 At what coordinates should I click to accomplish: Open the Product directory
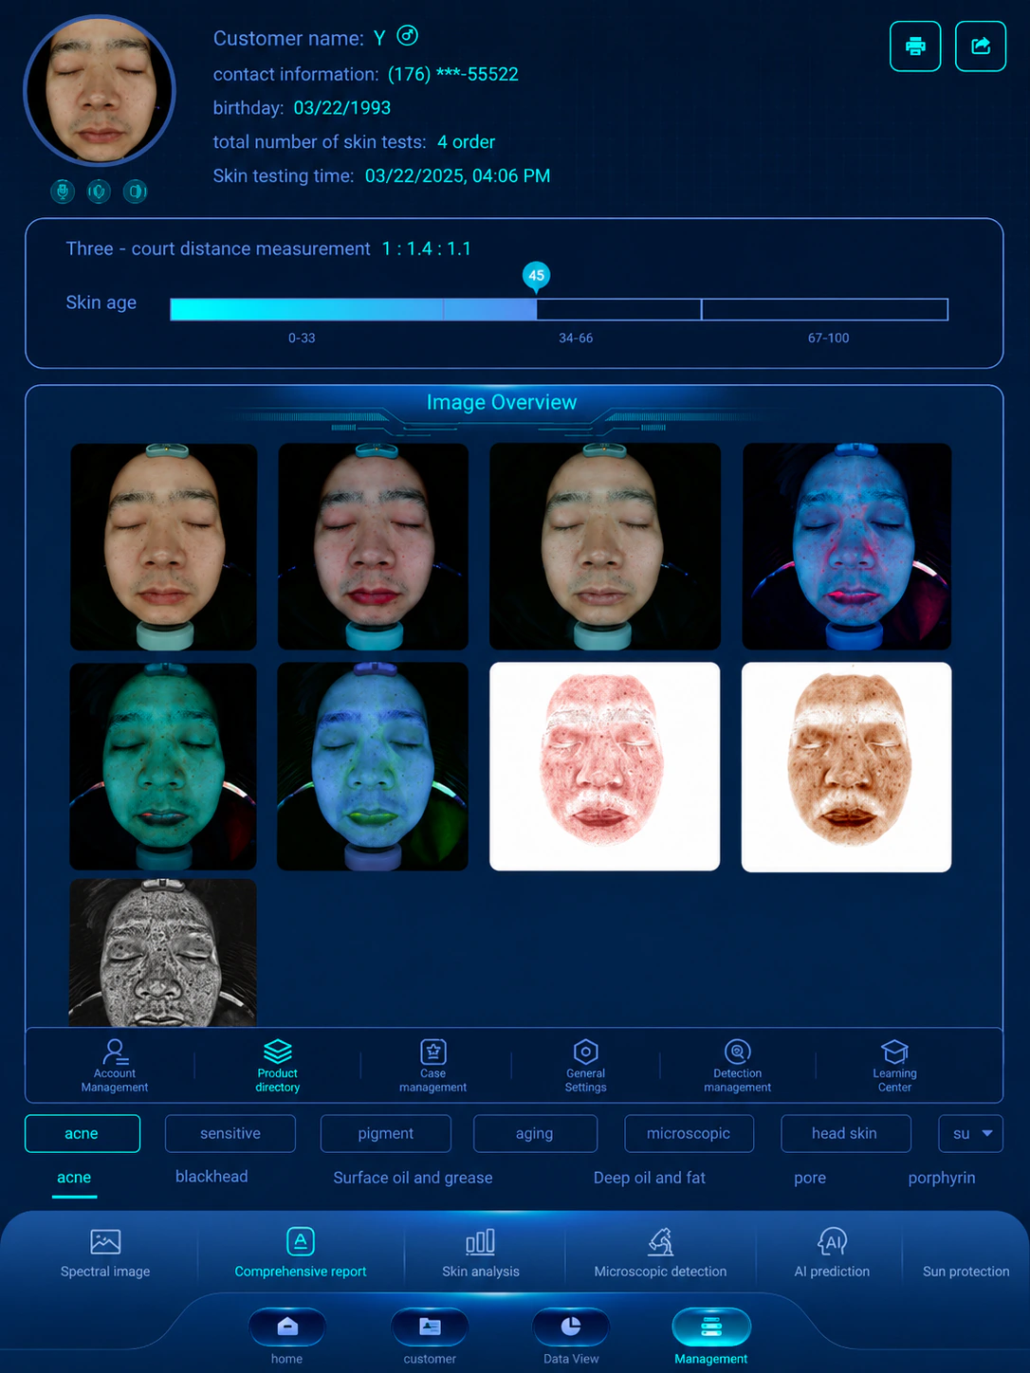coord(278,1066)
